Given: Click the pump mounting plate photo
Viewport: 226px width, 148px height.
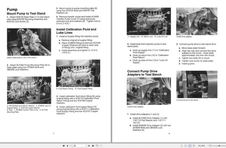Looking at the screenshot, I should 29,90.
